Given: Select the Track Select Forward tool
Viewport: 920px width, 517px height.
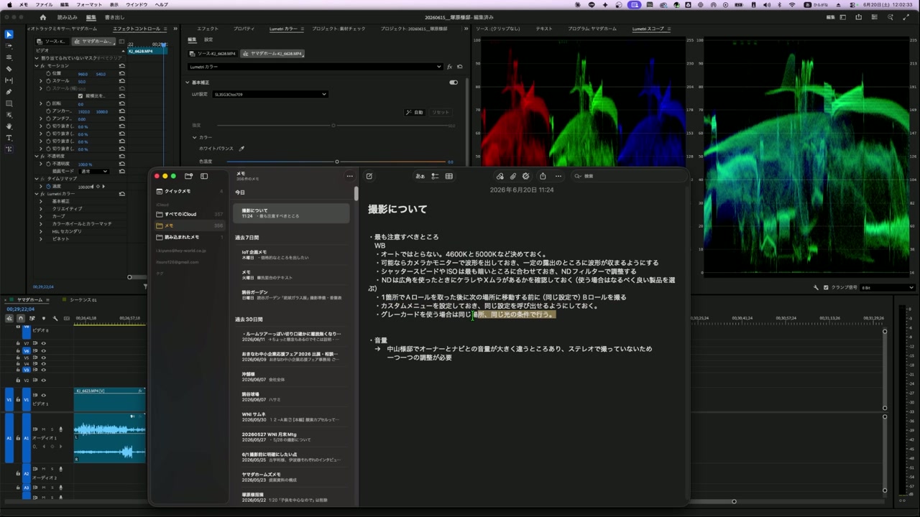Looking at the screenshot, I should (x=9, y=46).
